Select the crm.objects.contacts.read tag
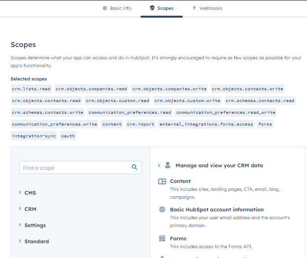 tap(46, 101)
